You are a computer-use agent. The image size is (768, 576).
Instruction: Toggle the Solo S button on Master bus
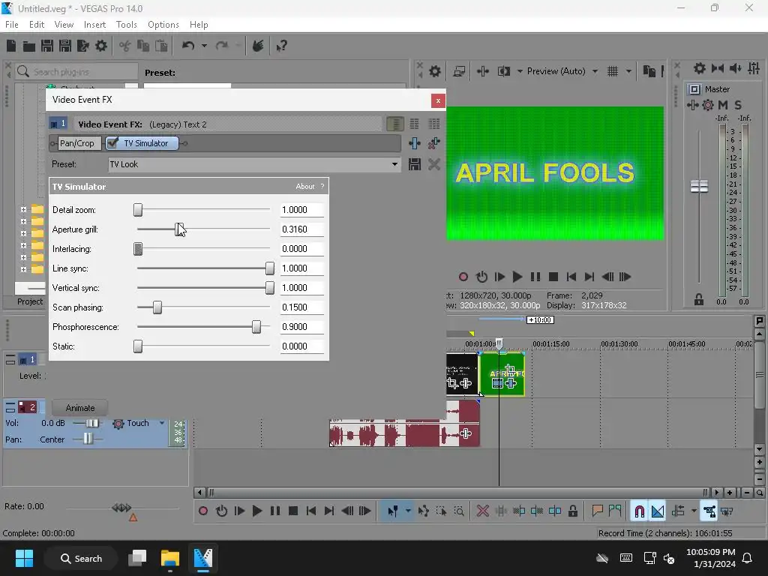(738, 105)
